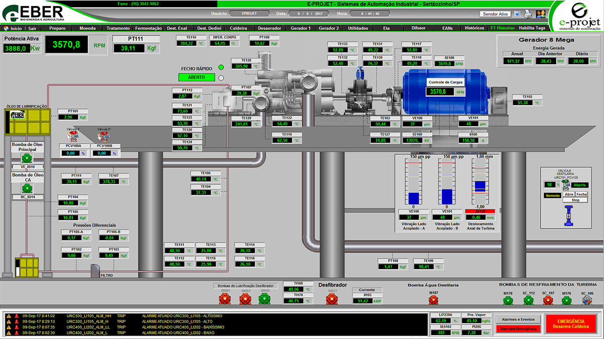604x339 pixels.
Task: Open the Gerador 1 tab
Action: click(301, 28)
